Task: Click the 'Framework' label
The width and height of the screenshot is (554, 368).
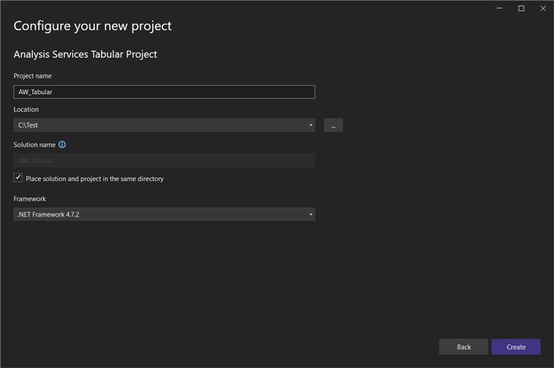Action: [30, 199]
